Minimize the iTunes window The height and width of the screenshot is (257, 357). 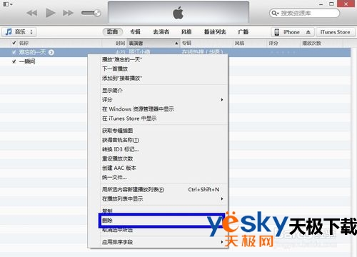321,4
